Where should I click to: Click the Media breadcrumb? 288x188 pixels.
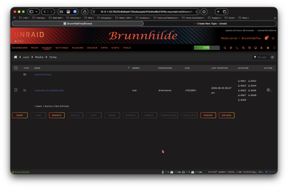coord(39,57)
